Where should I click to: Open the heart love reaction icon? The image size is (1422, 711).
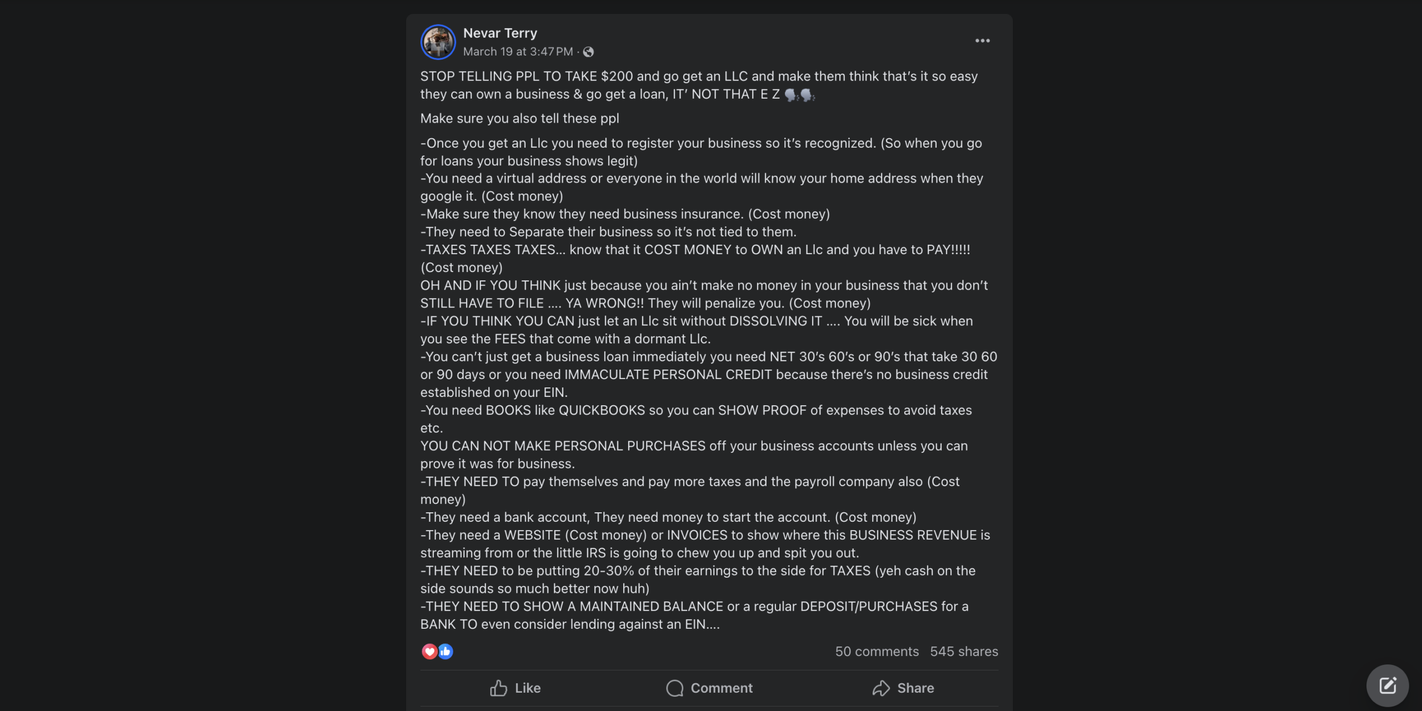429,651
